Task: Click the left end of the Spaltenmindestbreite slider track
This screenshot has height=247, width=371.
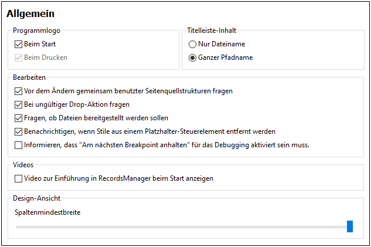Action: pyautogui.click(x=19, y=226)
